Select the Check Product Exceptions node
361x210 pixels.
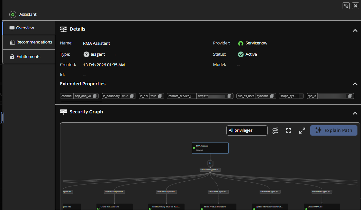tap(218, 207)
